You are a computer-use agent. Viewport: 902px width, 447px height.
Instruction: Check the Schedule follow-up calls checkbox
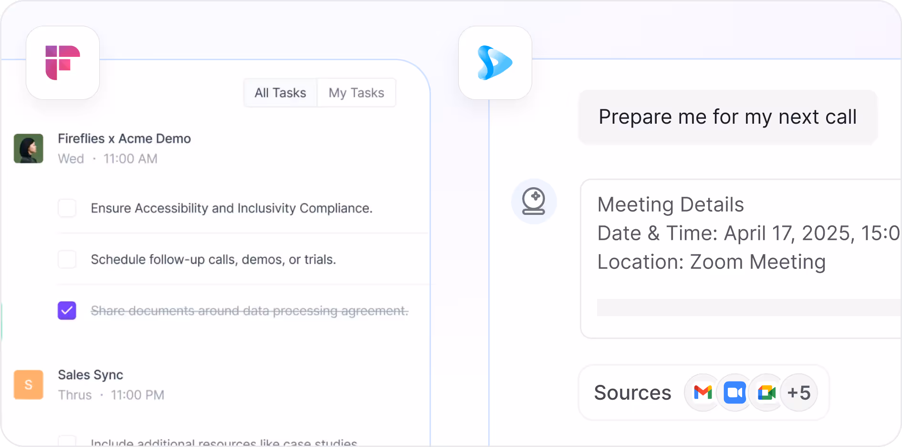(67, 259)
